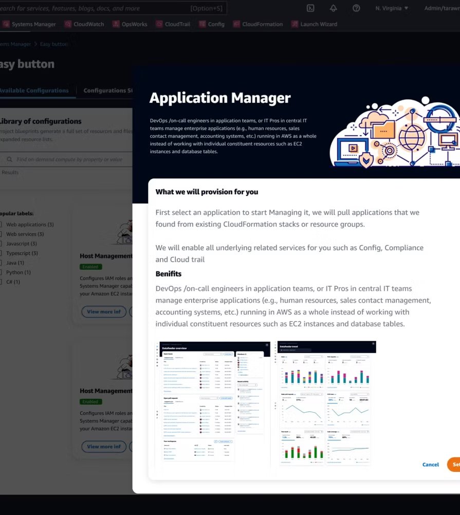Open the Datafeeder overview screenshot thumbnail

[x=213, y=404]
